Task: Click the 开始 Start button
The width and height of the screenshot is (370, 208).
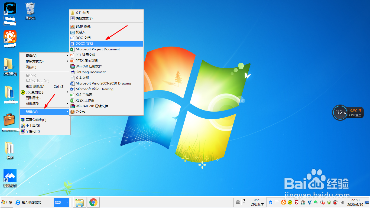Action: click(x=7, y=202)
